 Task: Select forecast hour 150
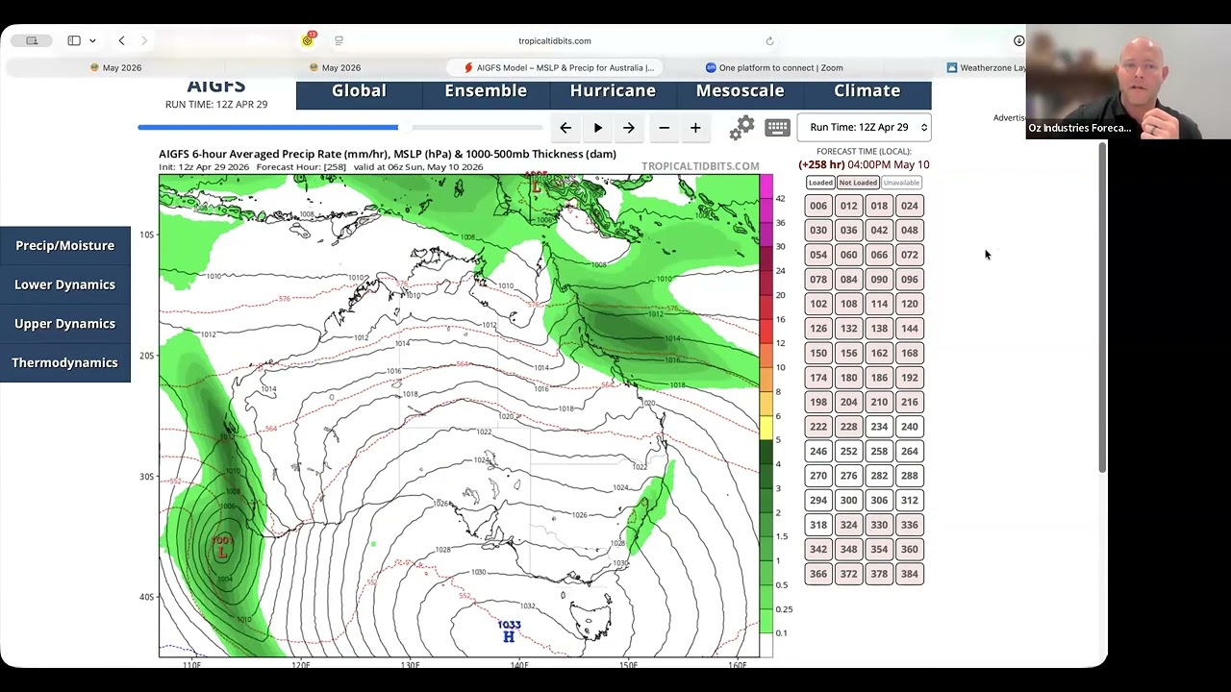click(818, 353)
